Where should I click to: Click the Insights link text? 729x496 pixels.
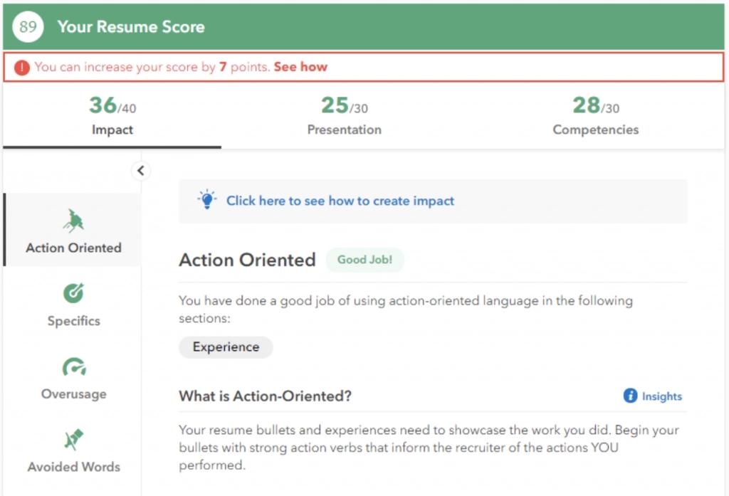[x=661, y=396]
